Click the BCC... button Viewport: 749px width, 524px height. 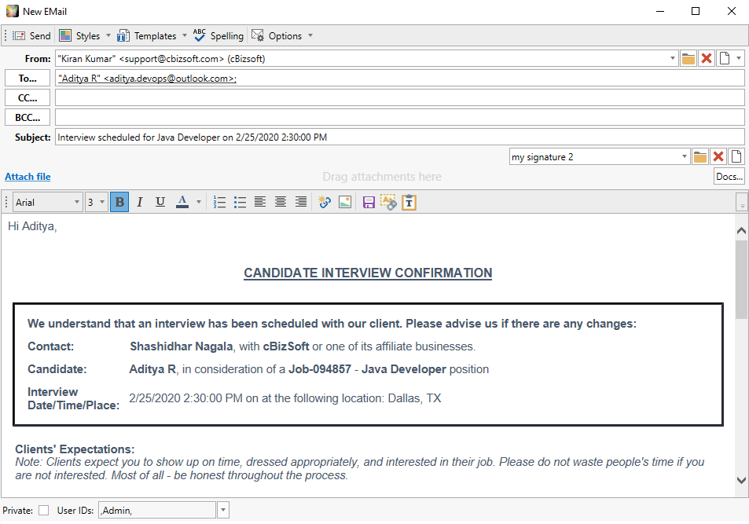click(x=28, y=118)
